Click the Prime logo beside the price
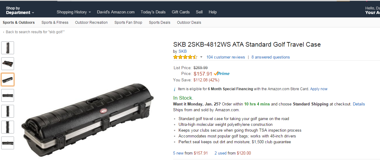This screenshot has width=380, height=167. pos(222,73)
